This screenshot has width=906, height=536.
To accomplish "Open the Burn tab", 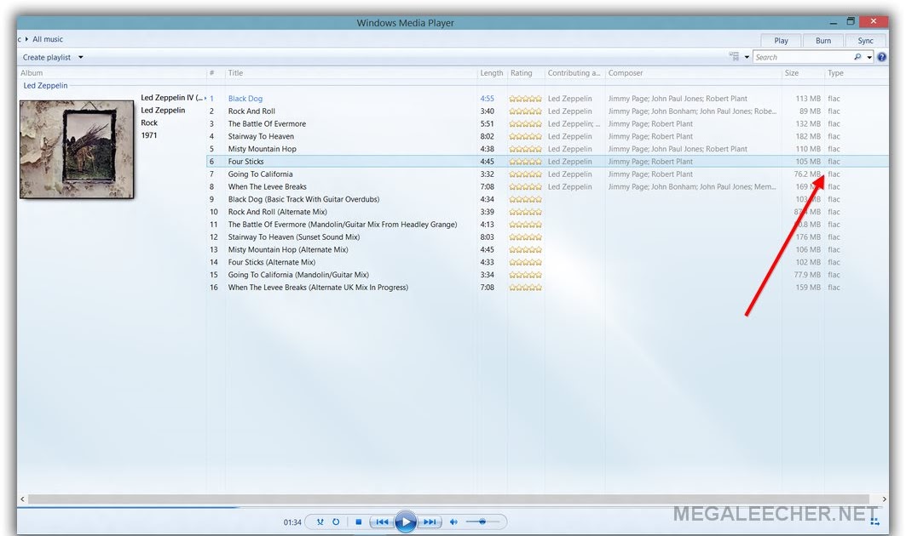I will tap(822, 40).
